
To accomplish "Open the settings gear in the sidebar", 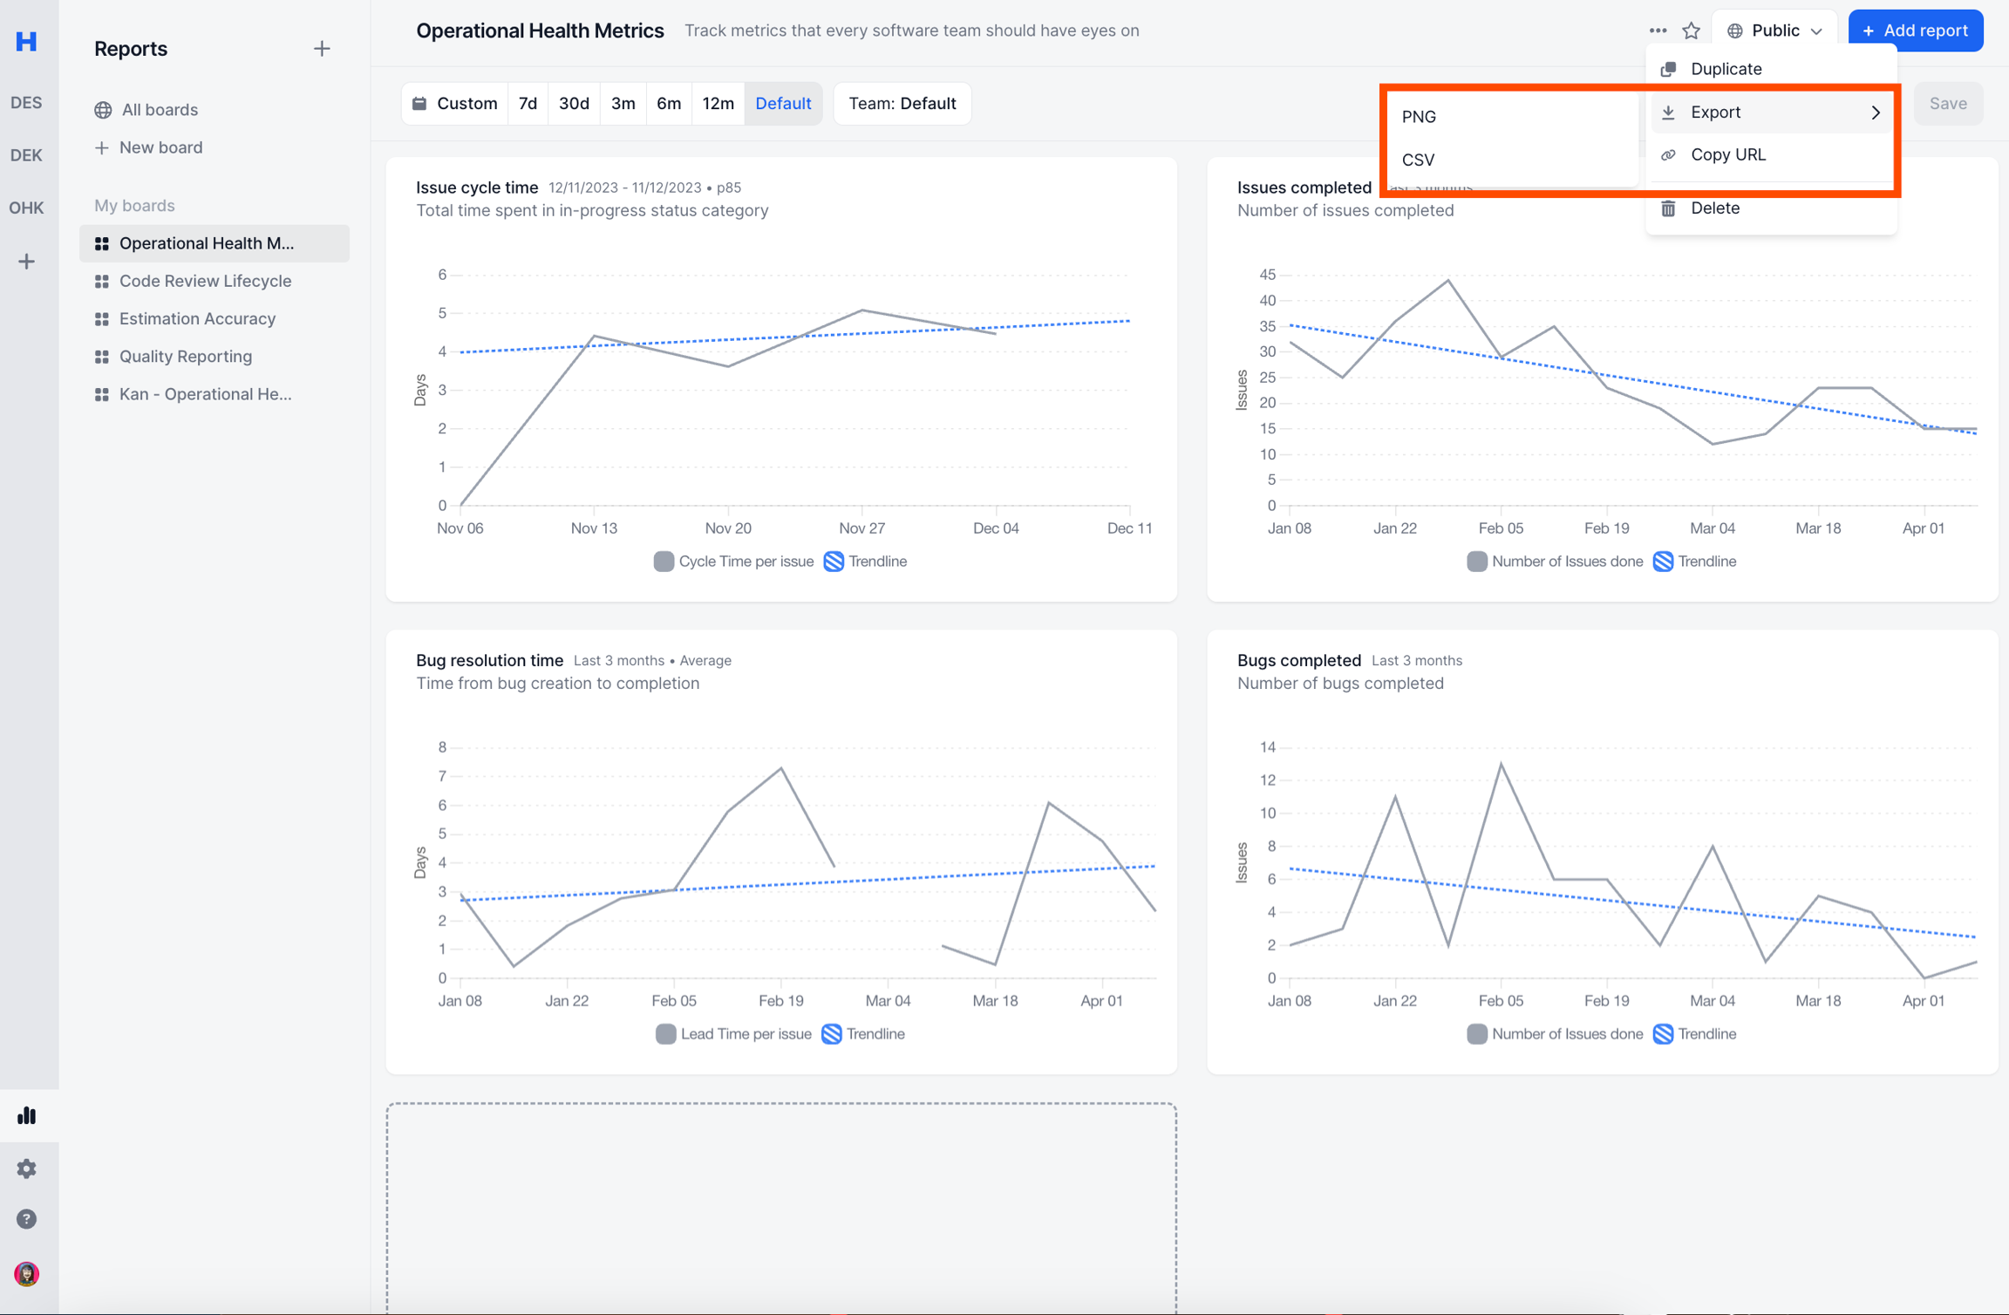I will point(26,1168).
